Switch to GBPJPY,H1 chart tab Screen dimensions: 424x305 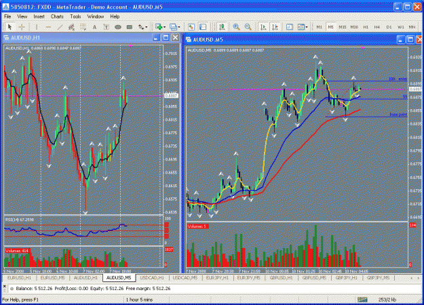(347, 278)
